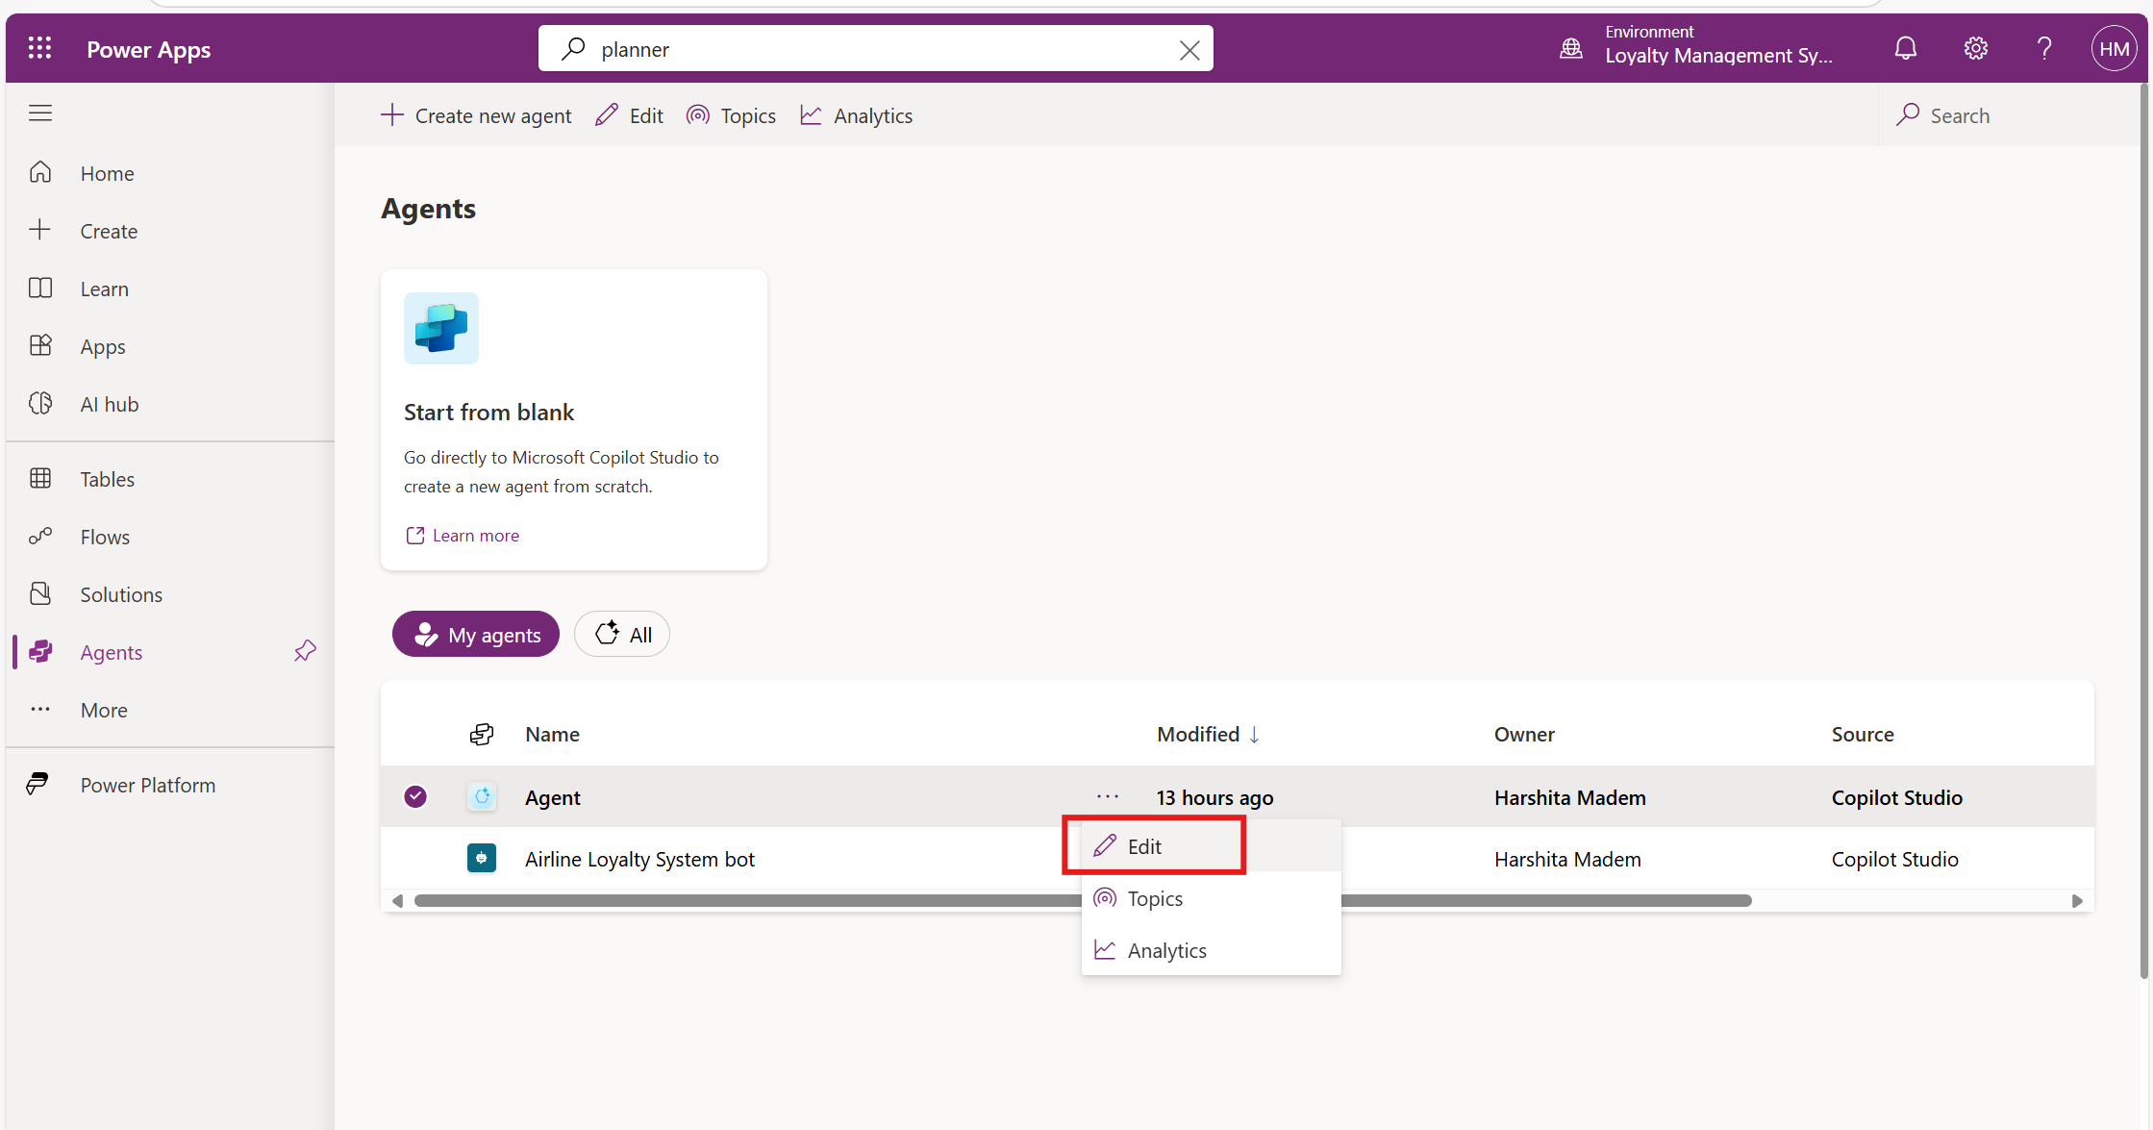The width and height of the screenshot is (2153, 1130).
Task: Choose Topics in the context menu
Action: point(1155,898)
